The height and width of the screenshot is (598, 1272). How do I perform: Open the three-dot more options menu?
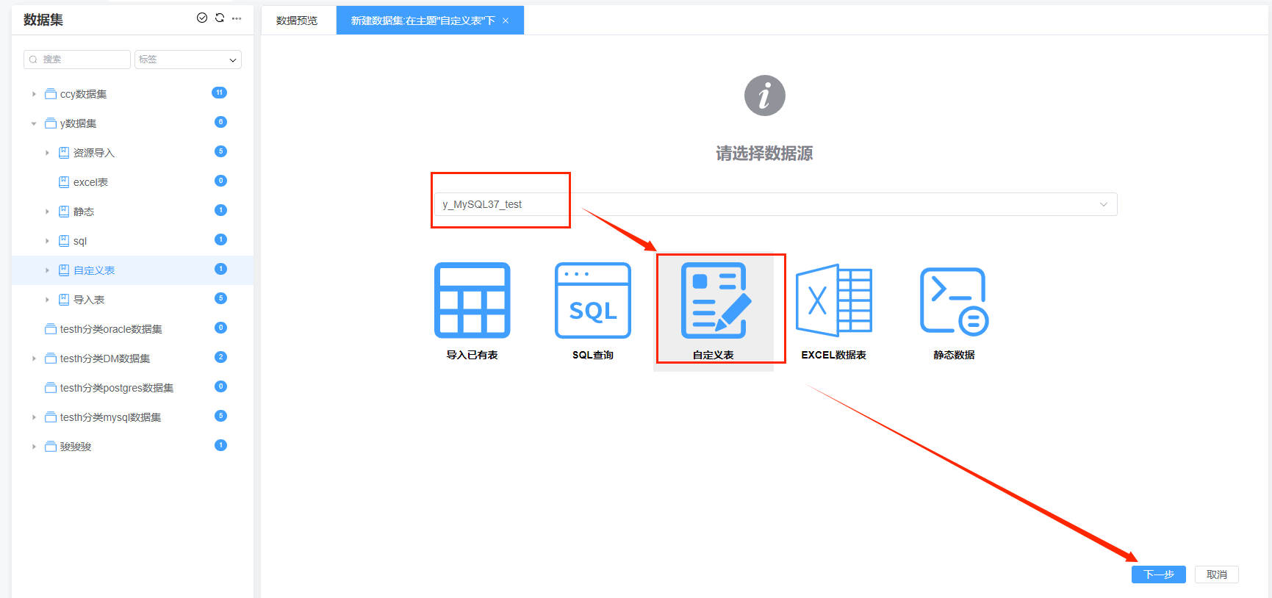[237, 18]
